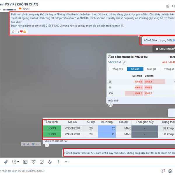Search messages with the magnifier icon
Image resolution: width=175 pixels, height=175 pixels.
[174, 6]
